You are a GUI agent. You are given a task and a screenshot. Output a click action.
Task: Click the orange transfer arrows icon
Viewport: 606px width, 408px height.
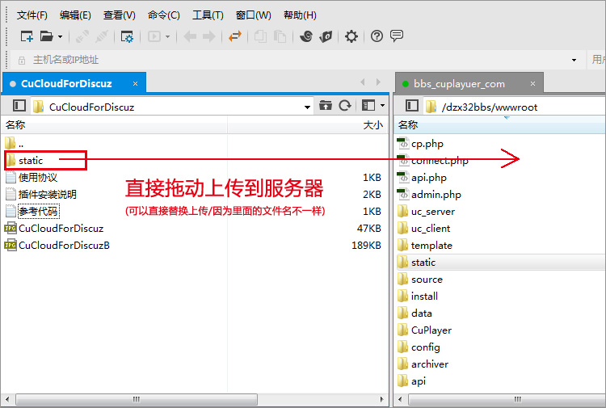[234, 36]
